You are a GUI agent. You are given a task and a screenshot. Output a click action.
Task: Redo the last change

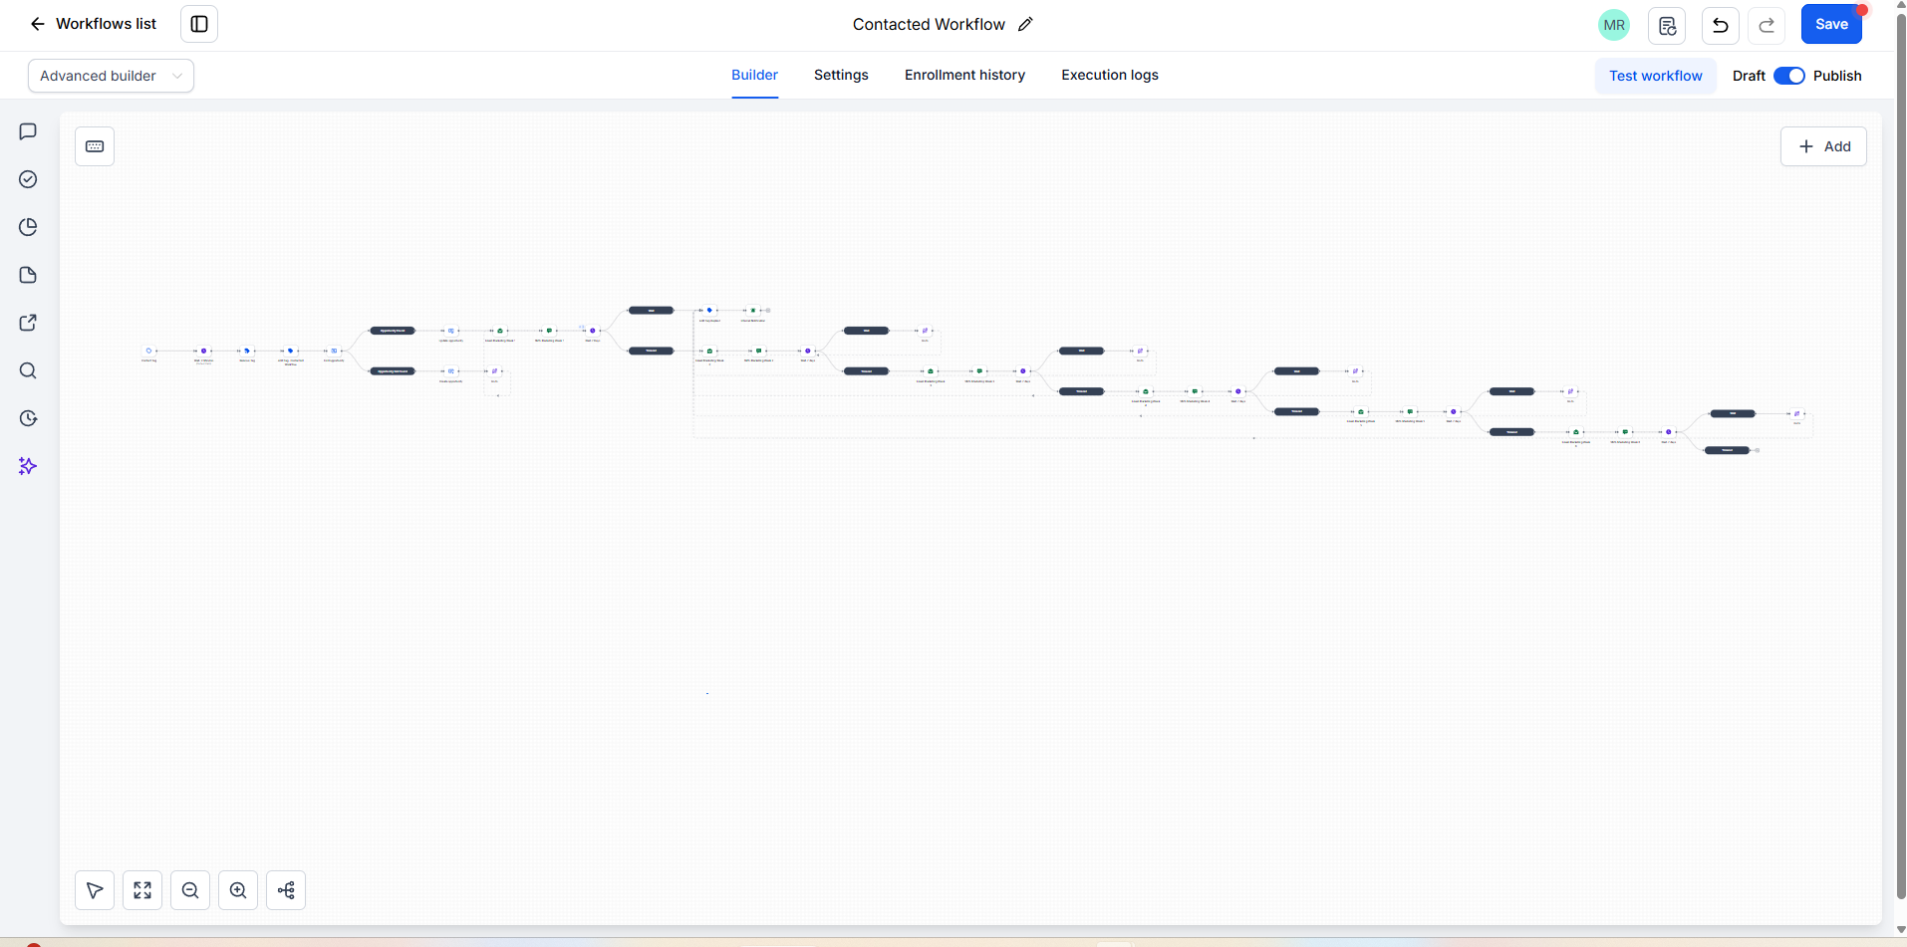[x=1767, y=25]
